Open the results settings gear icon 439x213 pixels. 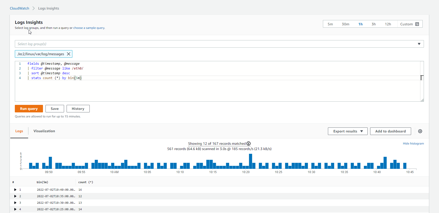tap(420, 131)
